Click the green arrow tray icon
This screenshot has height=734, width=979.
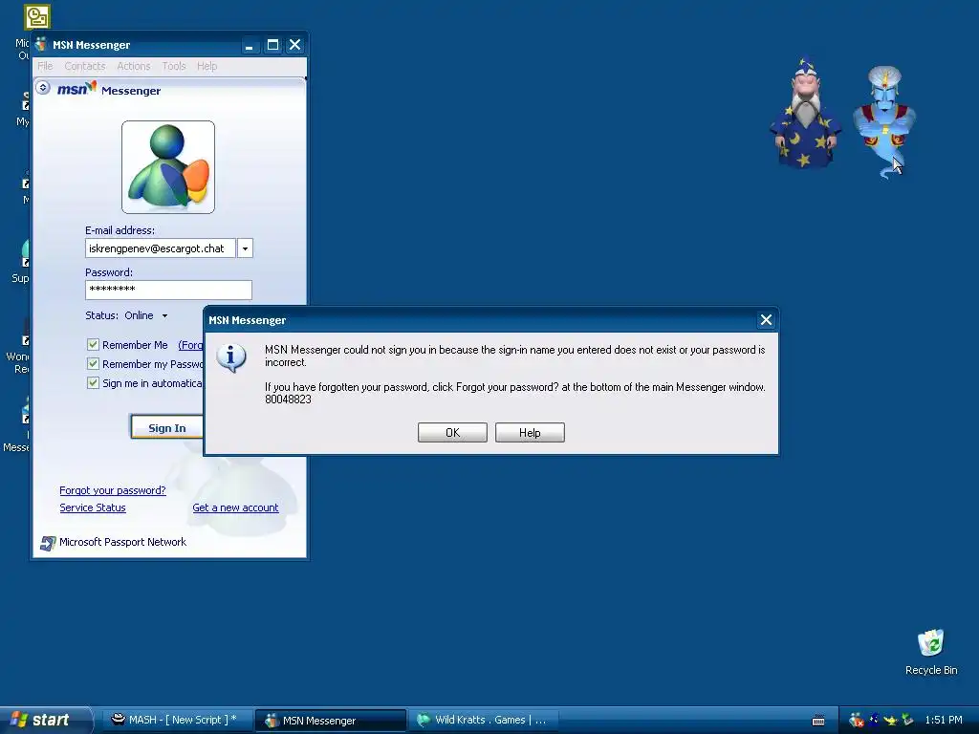click(907, 720)
